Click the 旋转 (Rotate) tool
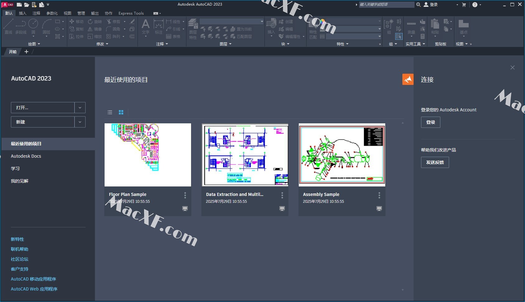 point(95,21)
